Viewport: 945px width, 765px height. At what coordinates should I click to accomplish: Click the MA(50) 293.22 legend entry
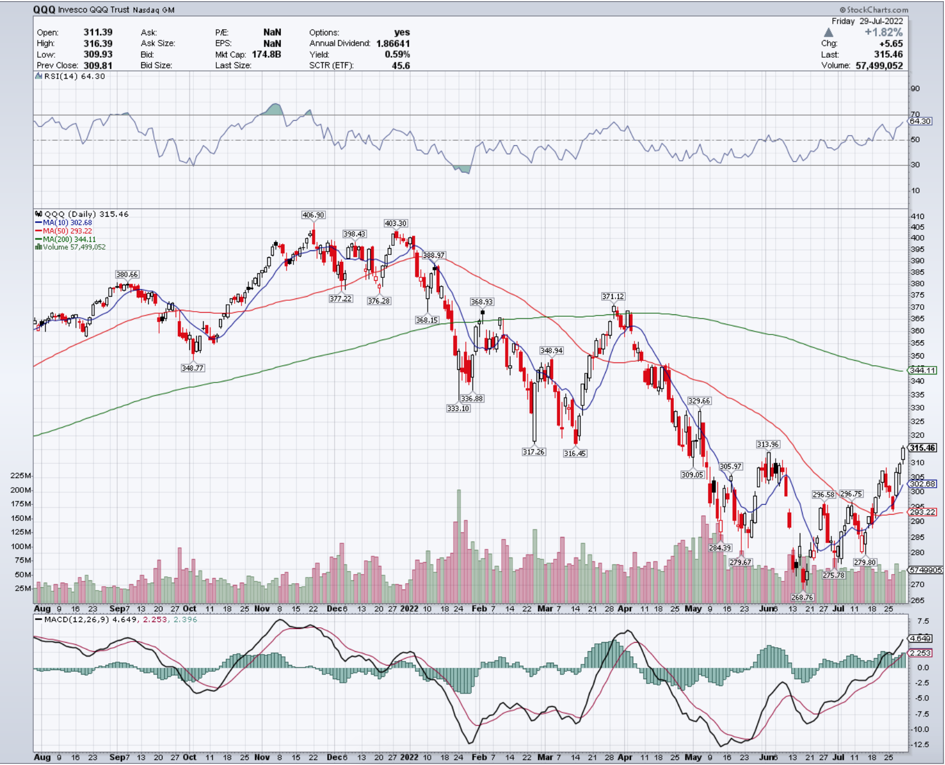(67, 231)
